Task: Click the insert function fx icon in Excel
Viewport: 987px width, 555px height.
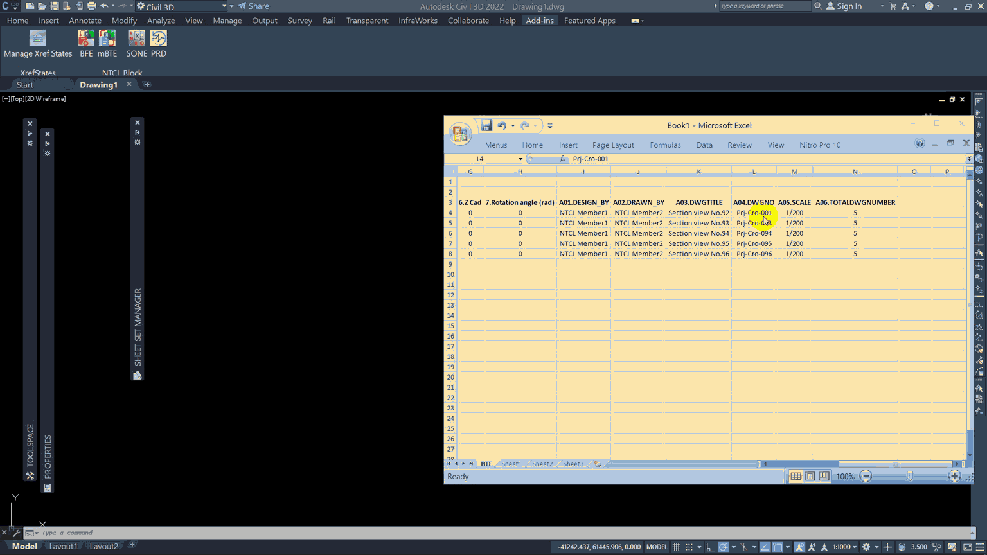Action: pyautogui.click(x=562, y=159)
